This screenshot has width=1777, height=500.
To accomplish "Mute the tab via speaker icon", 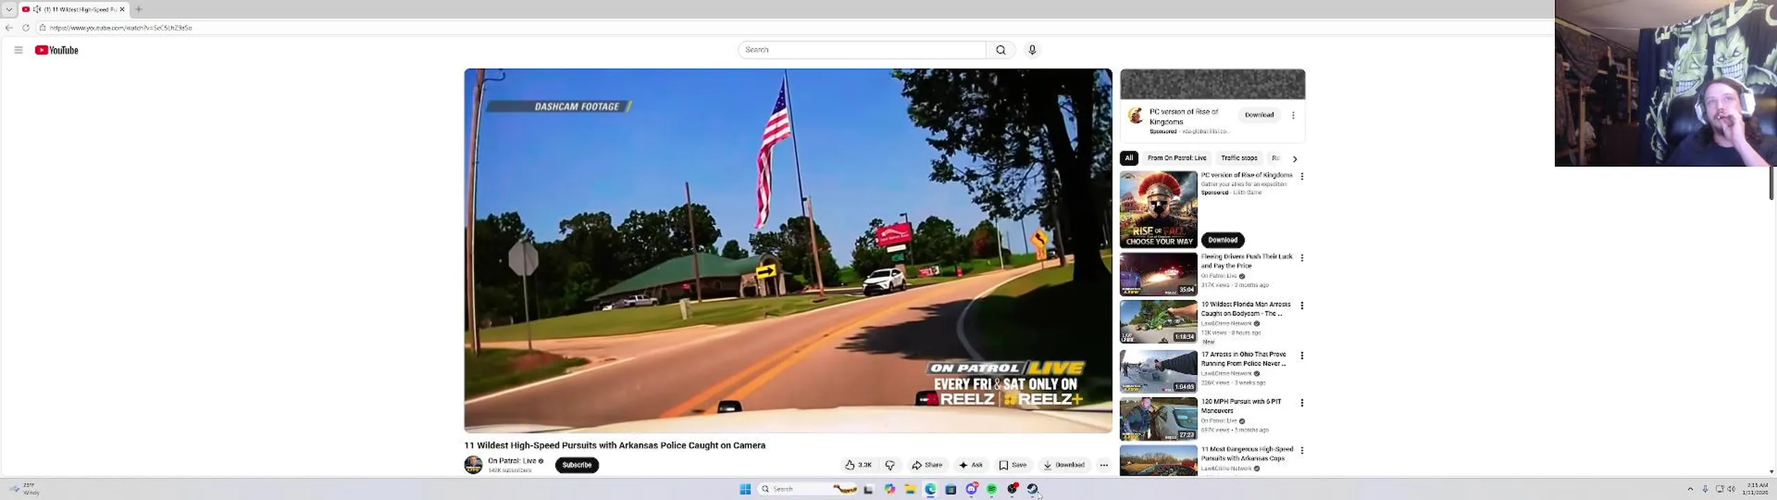I will [37, 10].
